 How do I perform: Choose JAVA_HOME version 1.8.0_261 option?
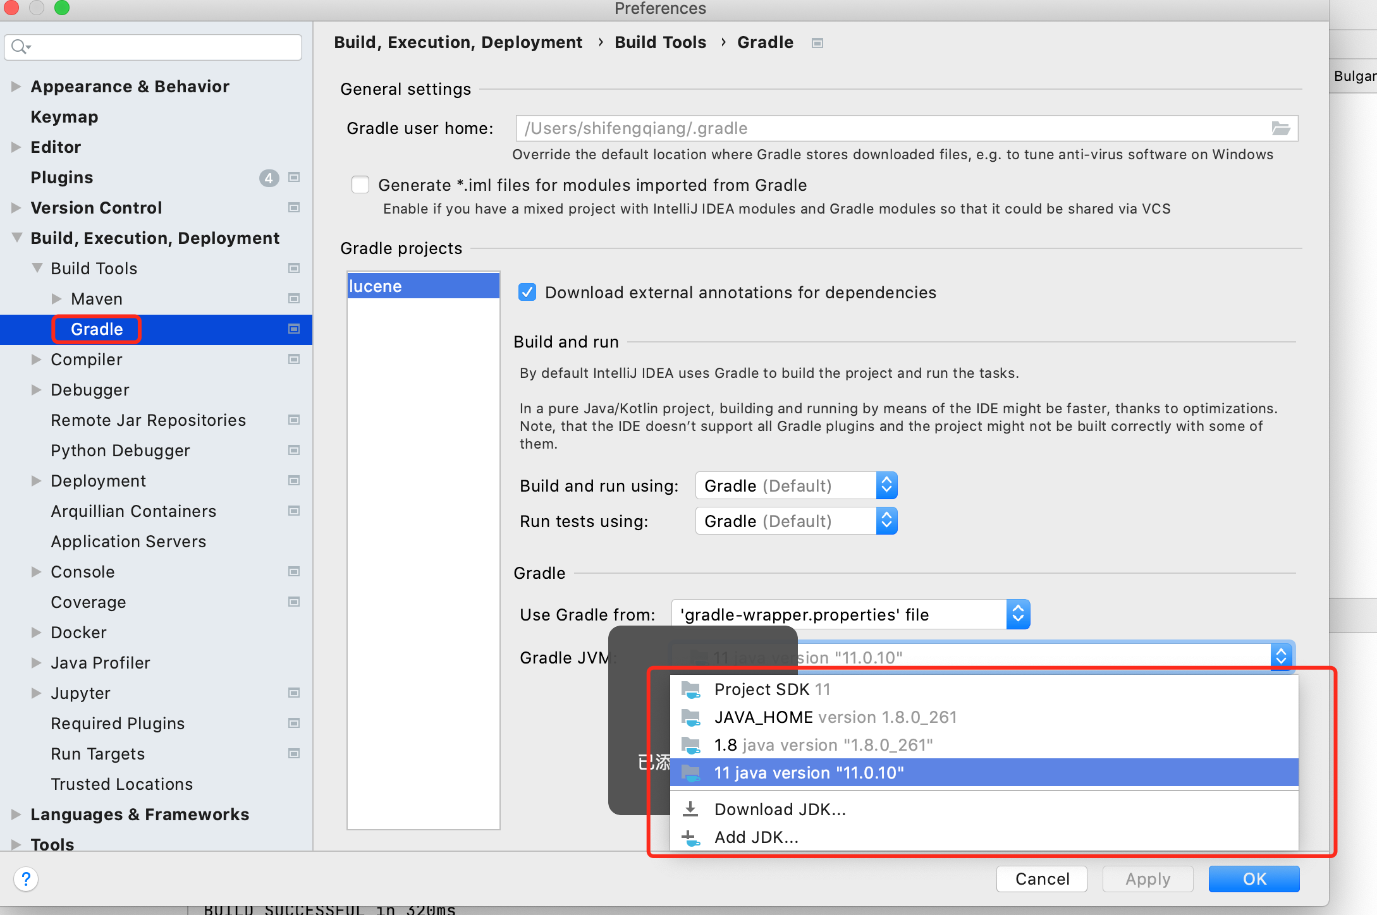(x=835, y=717)
